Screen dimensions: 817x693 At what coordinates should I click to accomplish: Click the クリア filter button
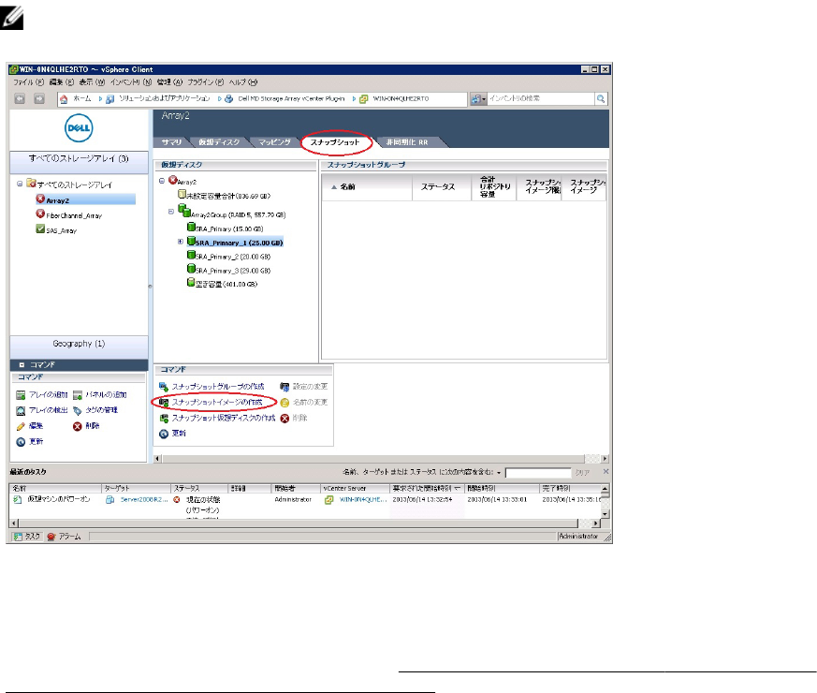click(x=582, y=472)
